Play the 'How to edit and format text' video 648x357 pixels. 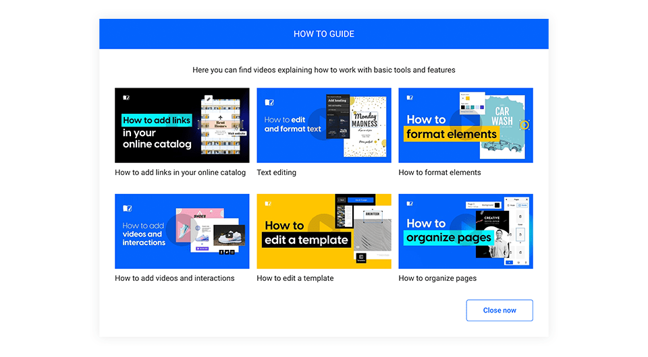pos(324,125)
